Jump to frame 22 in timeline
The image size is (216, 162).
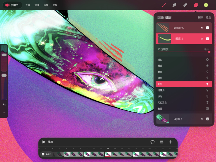pos(163,154)
